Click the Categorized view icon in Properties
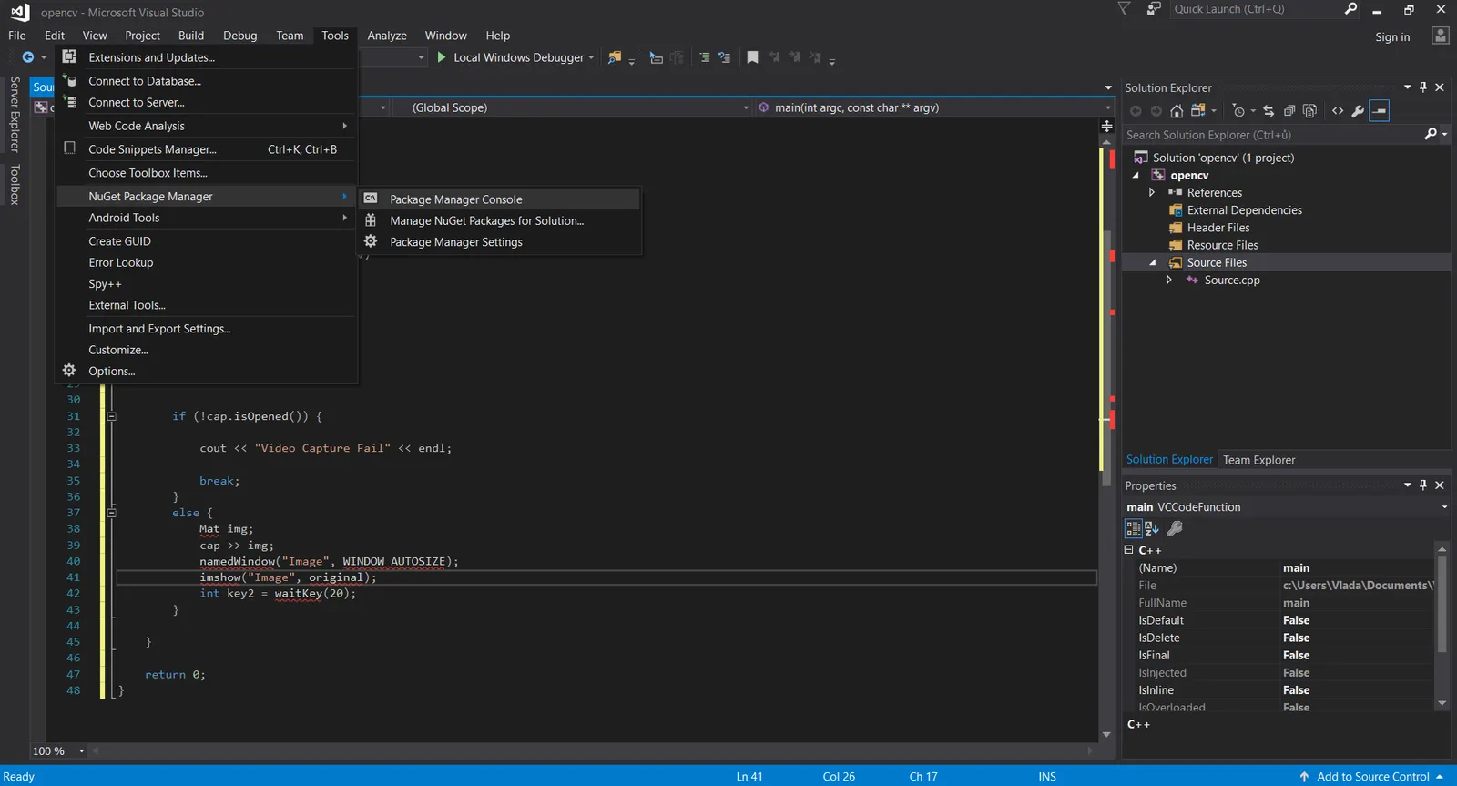 click(1134, 528)
